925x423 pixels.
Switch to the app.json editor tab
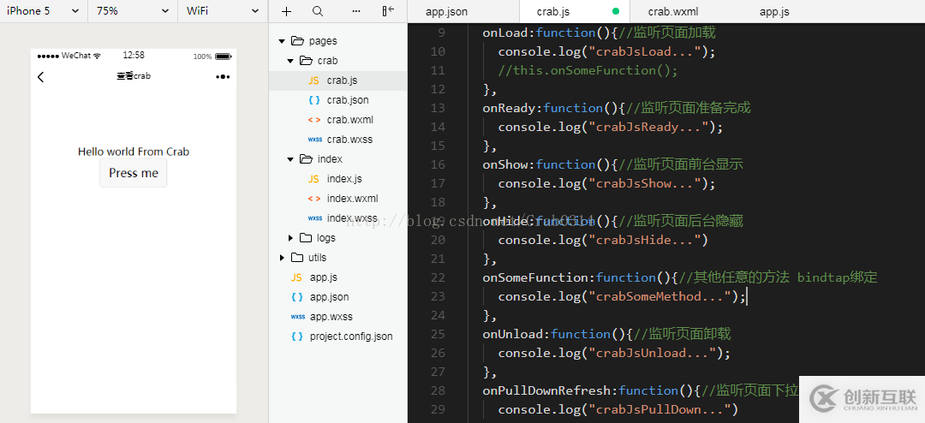tap(446, 12)
